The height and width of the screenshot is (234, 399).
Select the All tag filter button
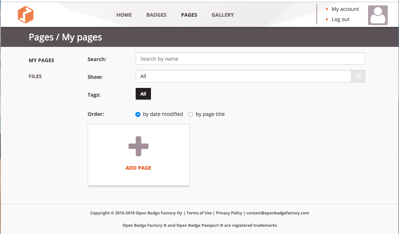[x=143, y=94]
